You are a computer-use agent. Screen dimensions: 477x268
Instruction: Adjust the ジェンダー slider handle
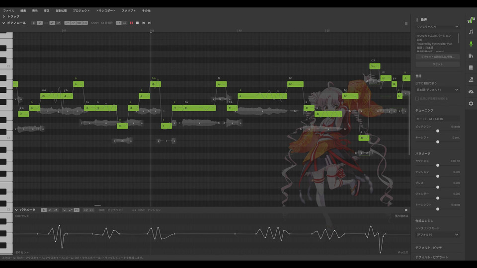point(438,198)
